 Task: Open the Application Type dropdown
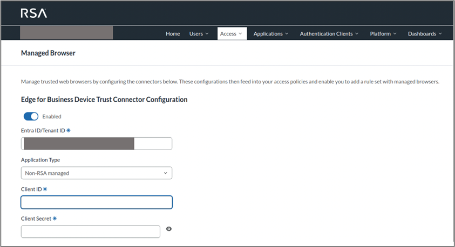pyautogui.click(x=97, y=173)
